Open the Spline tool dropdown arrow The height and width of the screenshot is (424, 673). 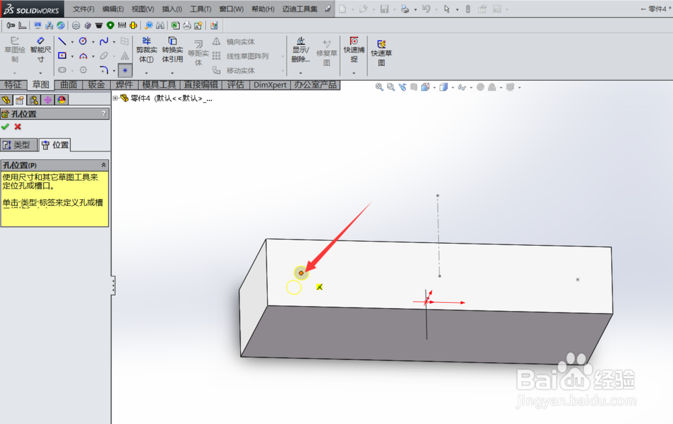[114, 42]
